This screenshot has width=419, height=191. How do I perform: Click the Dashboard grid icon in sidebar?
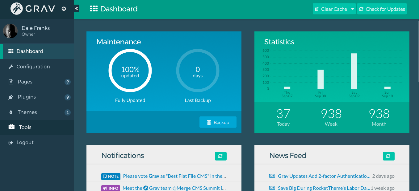point(11,51)
